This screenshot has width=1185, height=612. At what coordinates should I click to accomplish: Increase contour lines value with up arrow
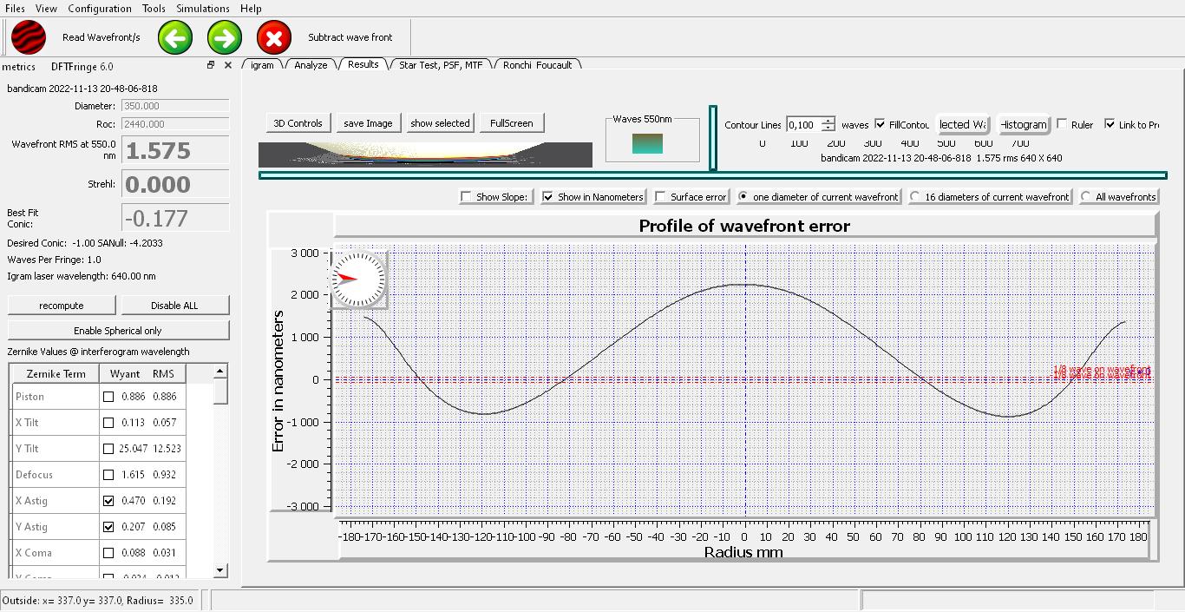coord(828,121)
